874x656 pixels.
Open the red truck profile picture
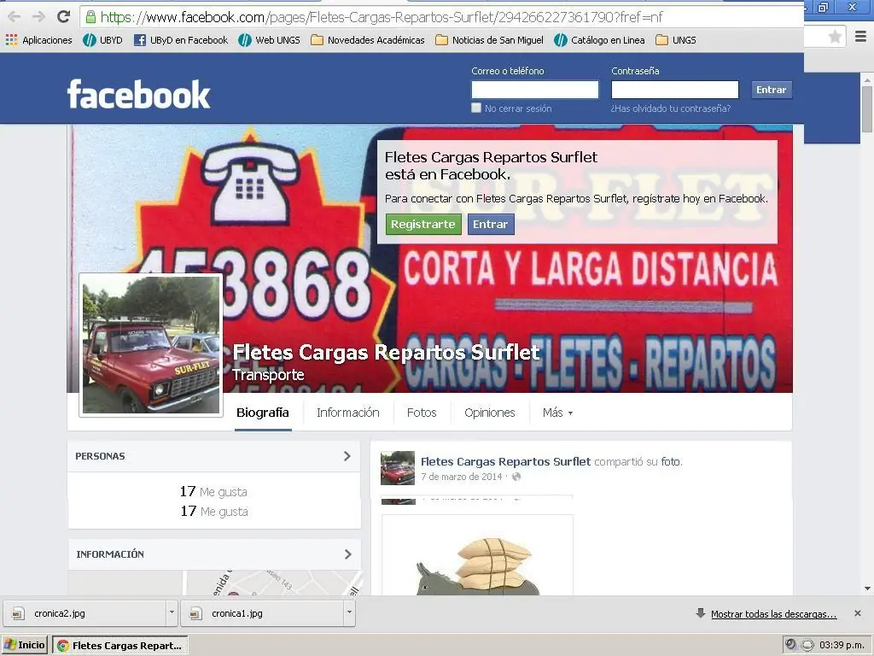click(x=150, y=345)
